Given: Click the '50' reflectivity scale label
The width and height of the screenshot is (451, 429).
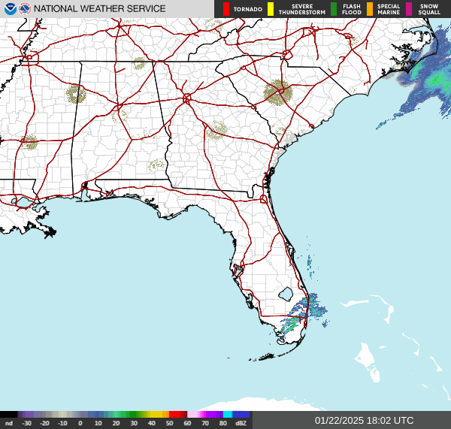Looking at the screenshot, I should 169,423.
